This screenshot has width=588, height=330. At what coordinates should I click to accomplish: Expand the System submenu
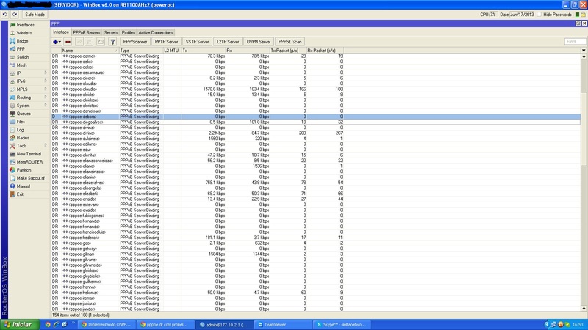pyautogui.click(x=46, y=106)
